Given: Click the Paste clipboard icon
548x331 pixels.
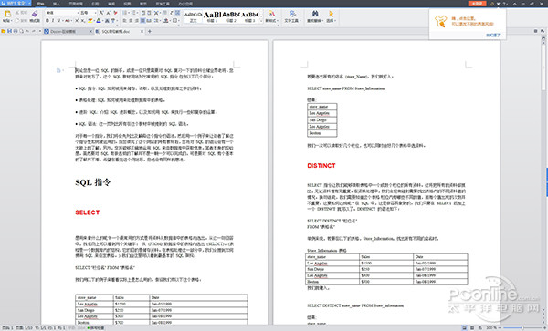Looking at the screenshot, I should [7, 14].
